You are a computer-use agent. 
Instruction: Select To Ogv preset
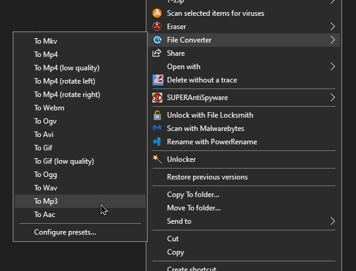click(80, 121)
